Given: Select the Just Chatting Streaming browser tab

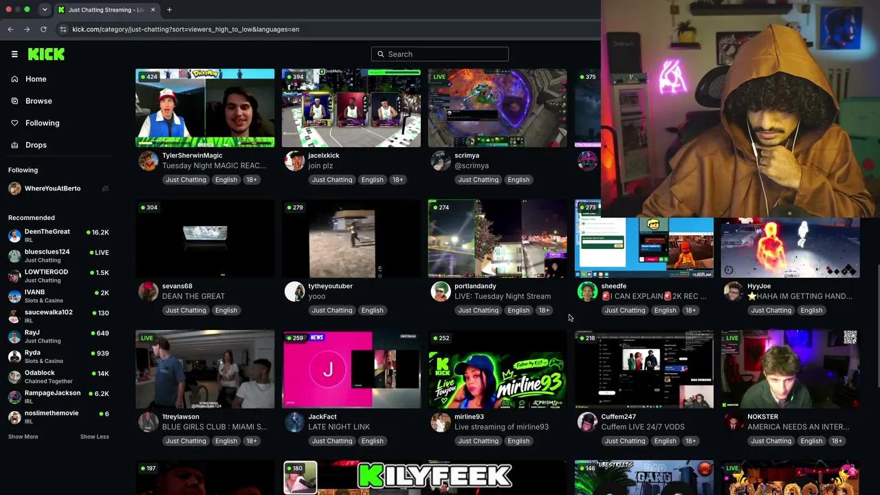Looking at the screenshot, I should pyautogui.click(x=107, y=10).
